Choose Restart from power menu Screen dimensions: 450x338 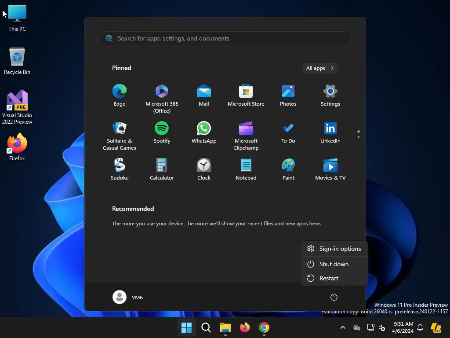pyautogui.click(x=334, y=278)
